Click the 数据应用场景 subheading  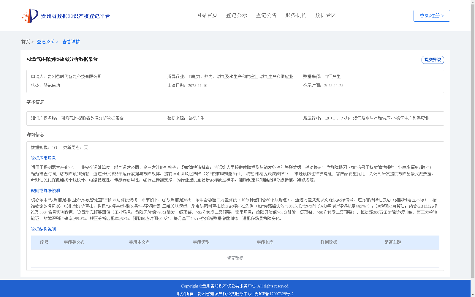point(43,158)
